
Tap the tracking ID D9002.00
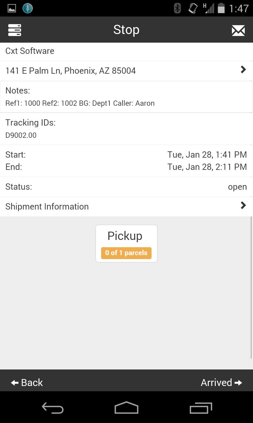click(21, 135)
